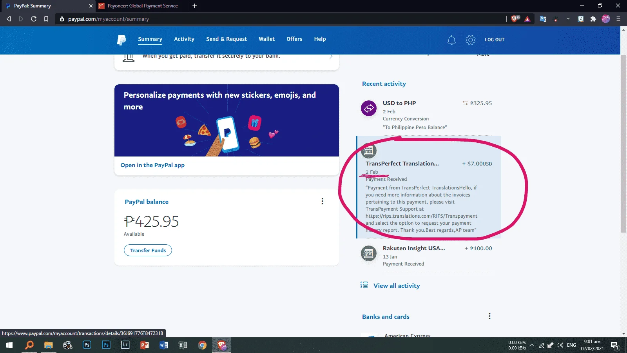Go to the Activity tab
627x353 pixels.
tap(184, 39)
